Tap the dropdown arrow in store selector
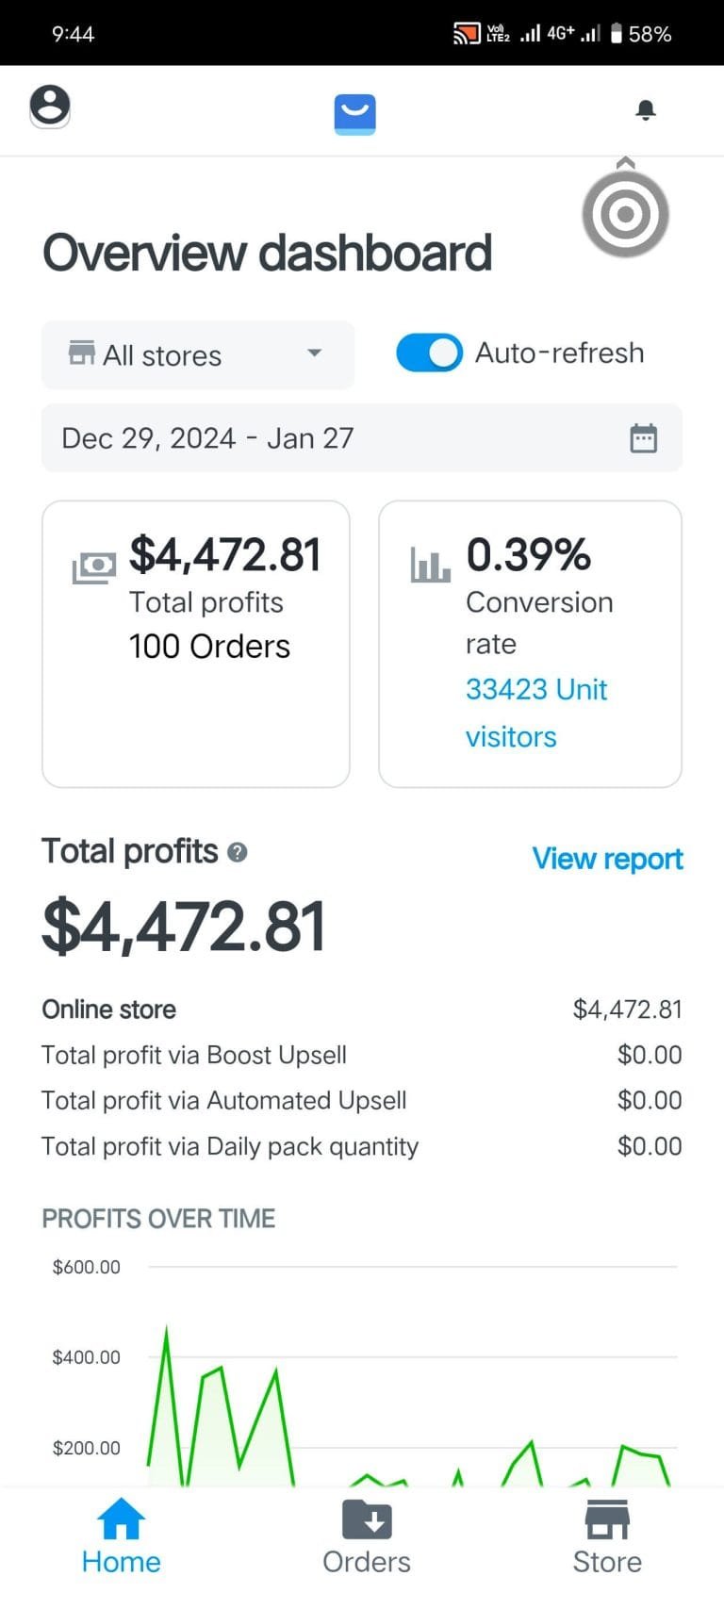Viewport: 724px width, 1609px height. click(x=315, y=353)
